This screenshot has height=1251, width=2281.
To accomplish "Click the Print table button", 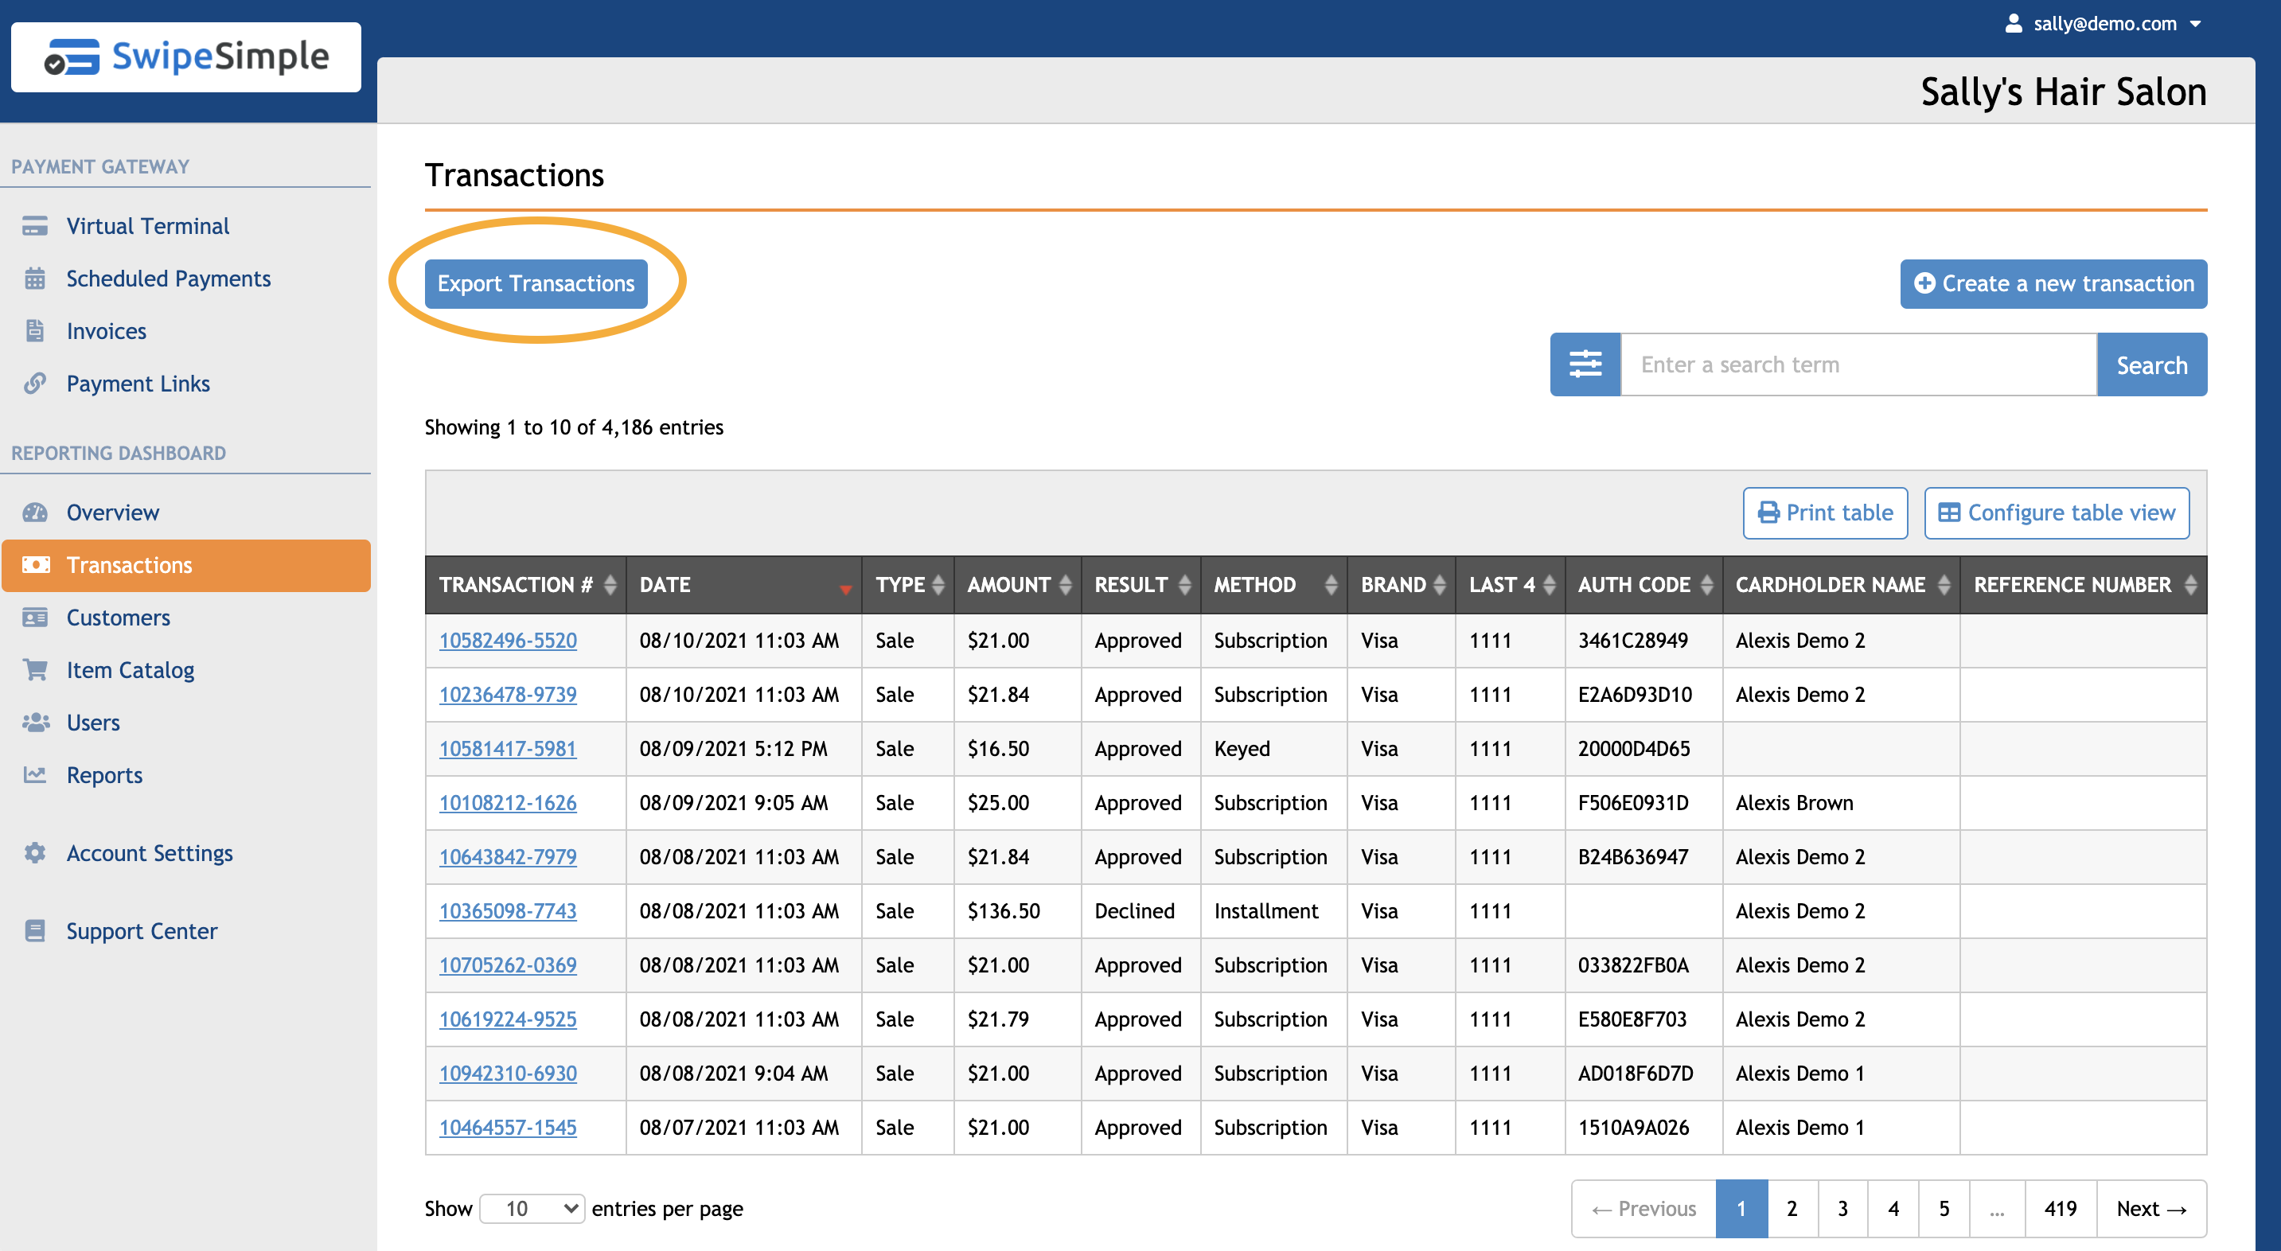I will pyautogui.click(x=1825, y=512).
